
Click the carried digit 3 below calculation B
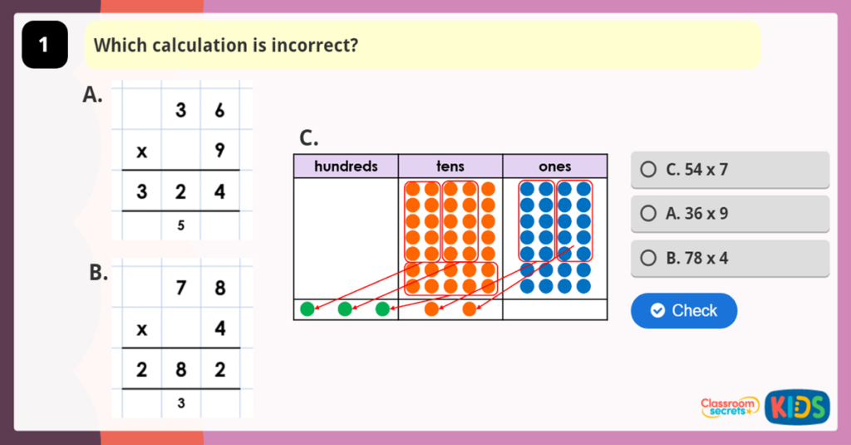[x=180, y=403]
